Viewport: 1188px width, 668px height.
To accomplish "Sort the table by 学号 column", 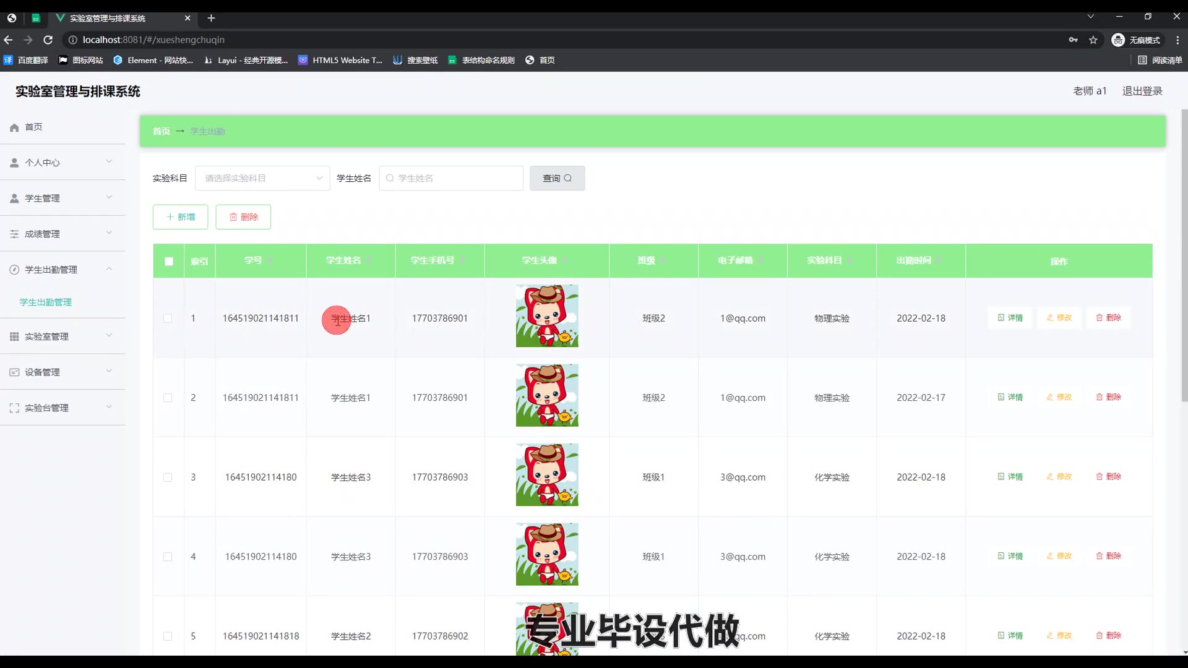I will pos(270,260).
